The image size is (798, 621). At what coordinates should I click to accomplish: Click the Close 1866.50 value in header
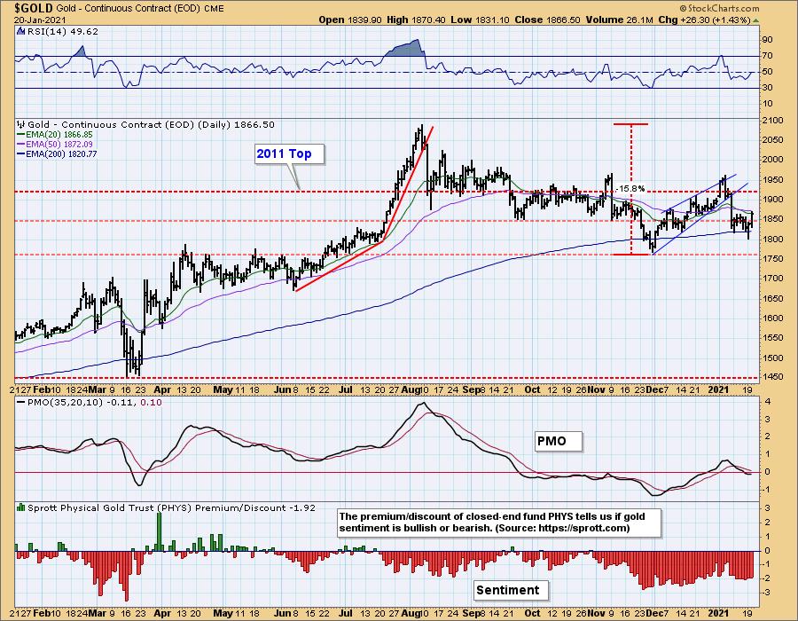[x=547, y=20]
